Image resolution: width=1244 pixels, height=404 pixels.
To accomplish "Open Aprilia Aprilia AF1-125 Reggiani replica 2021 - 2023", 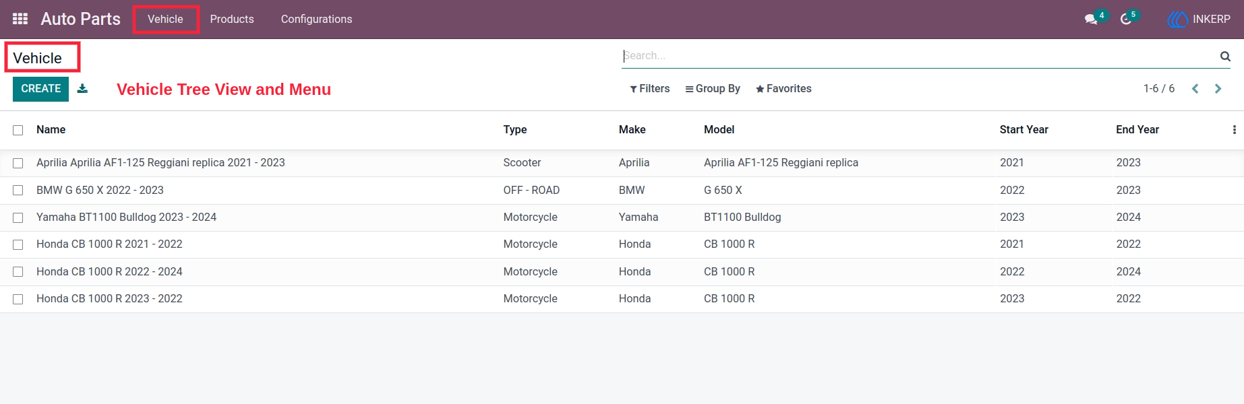I will click(x=160, y=163).
